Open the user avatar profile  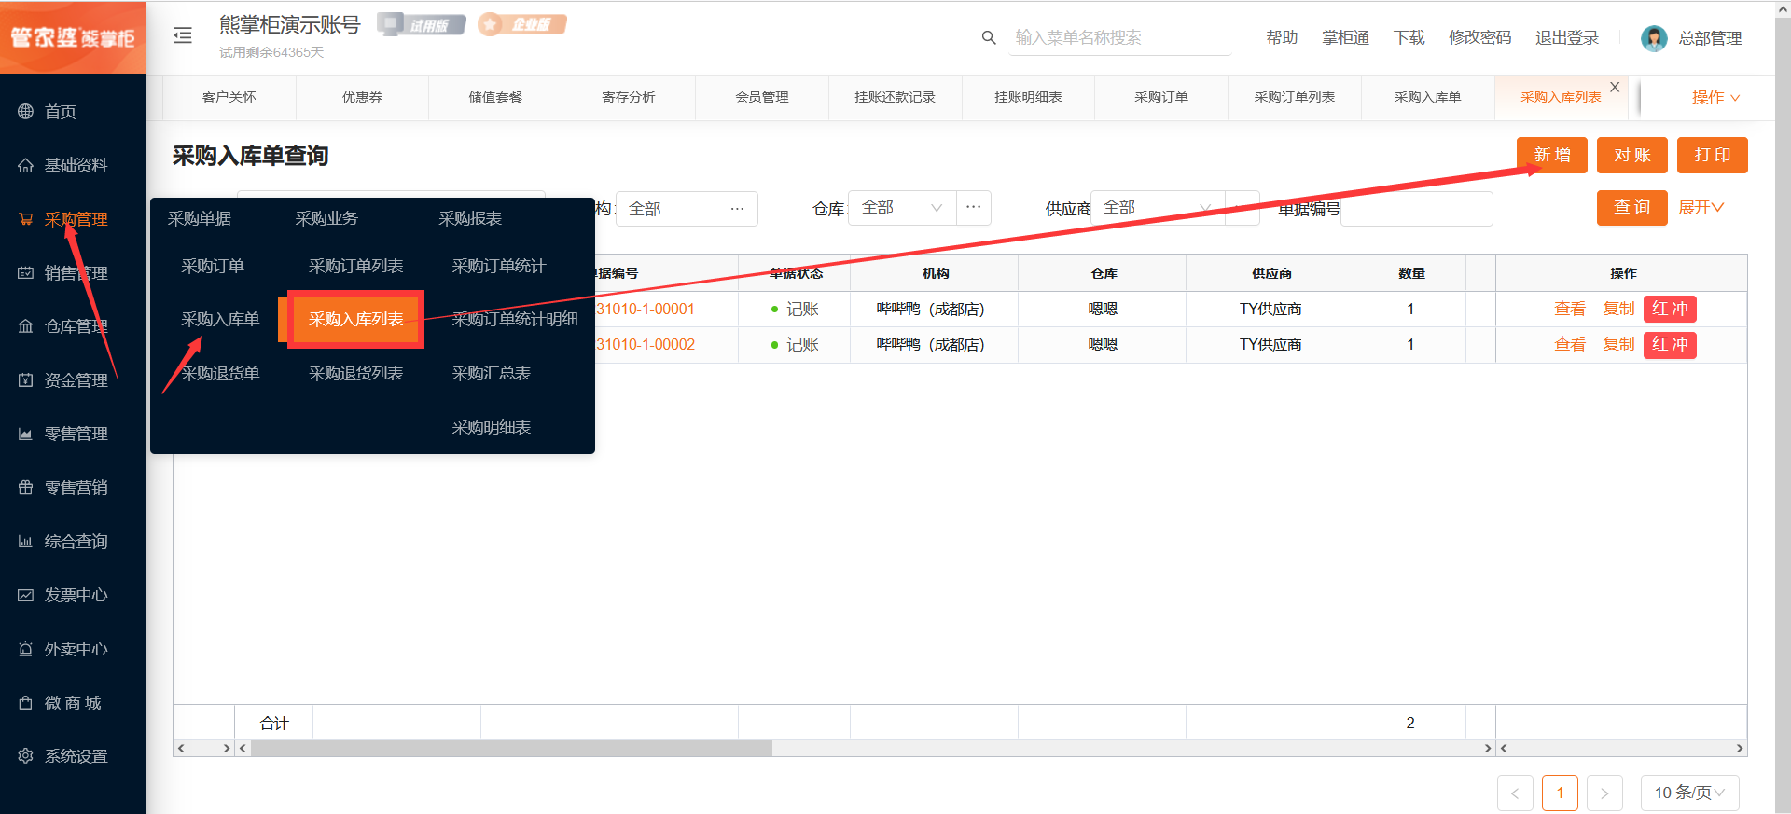tap(1654, 38)
